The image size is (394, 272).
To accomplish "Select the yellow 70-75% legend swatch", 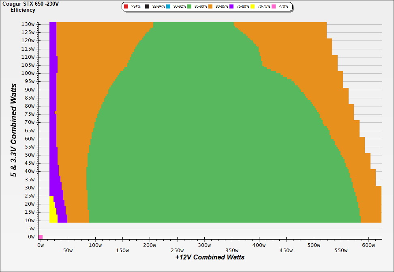I will pyautogui.click(x=253, y=7).
